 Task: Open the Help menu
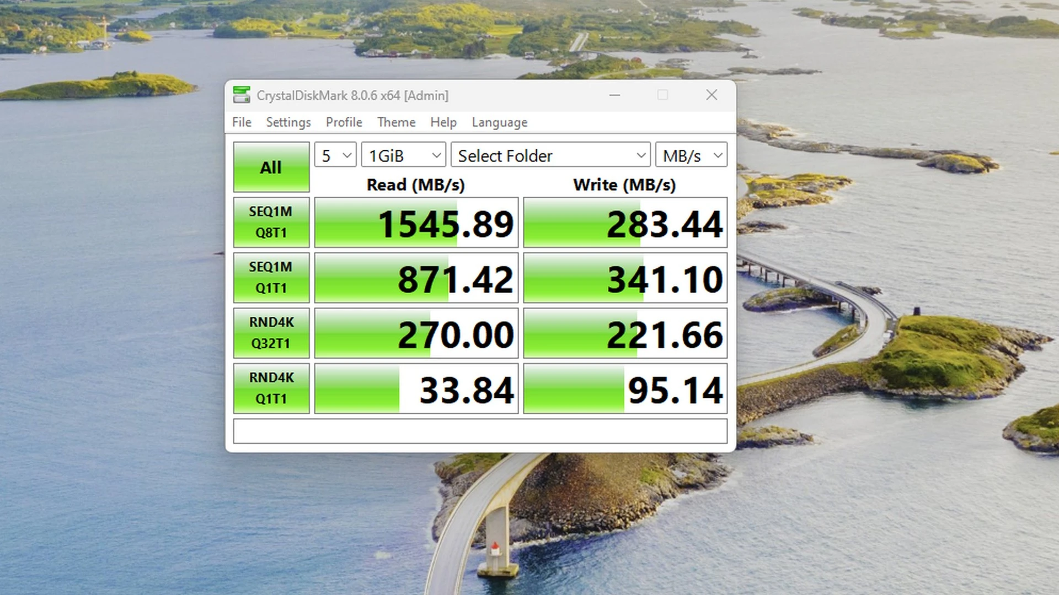click(x=443, y=122)
